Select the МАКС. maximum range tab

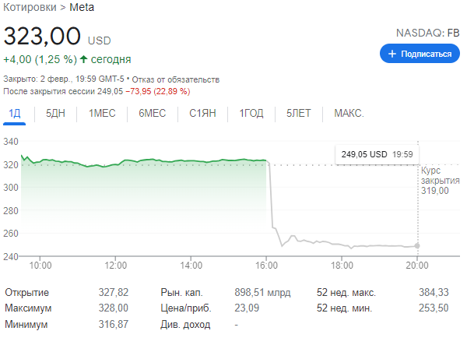coord(349,113)
